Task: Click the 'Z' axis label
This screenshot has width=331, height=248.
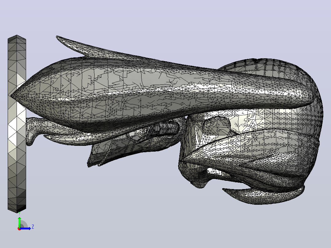Action: click(x=33, y=227)
